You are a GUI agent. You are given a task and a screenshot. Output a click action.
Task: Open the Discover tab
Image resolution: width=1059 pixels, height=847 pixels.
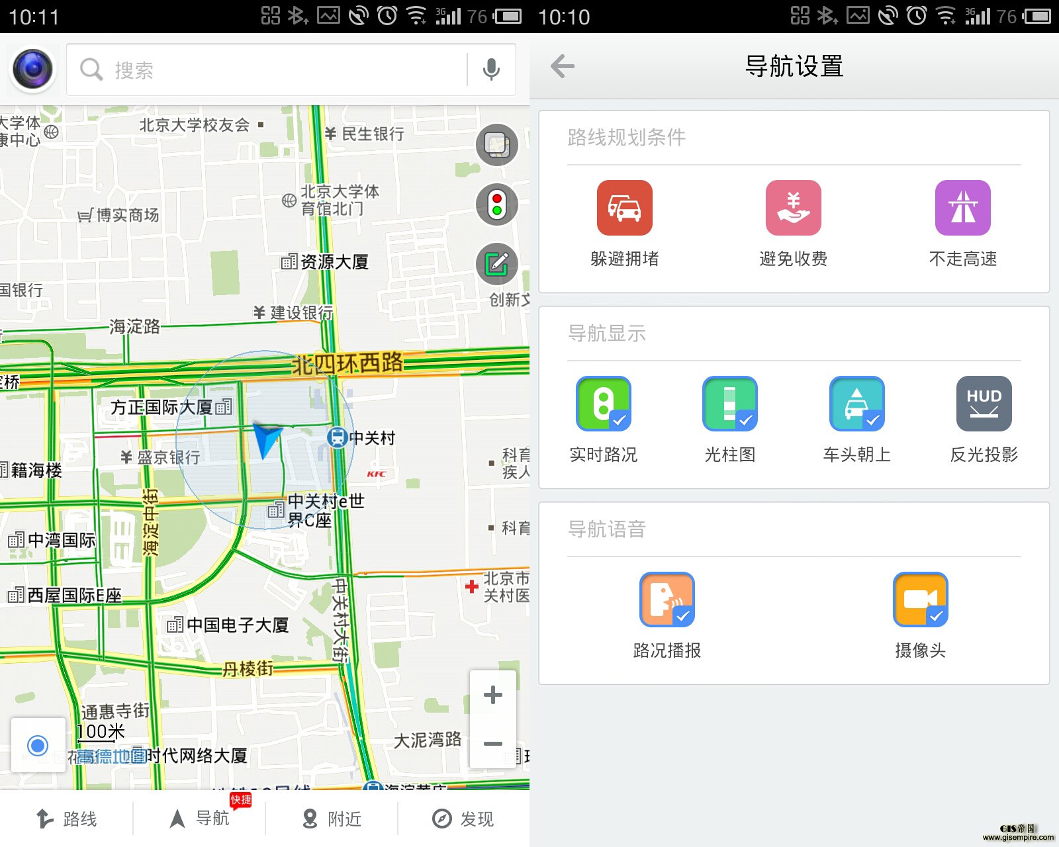pos(463,819)
